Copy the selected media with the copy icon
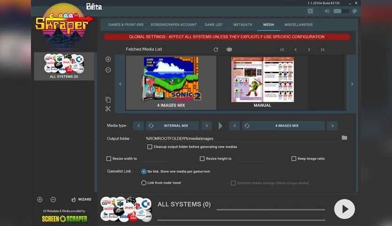The image size is (392, 226). coord(108,100)
